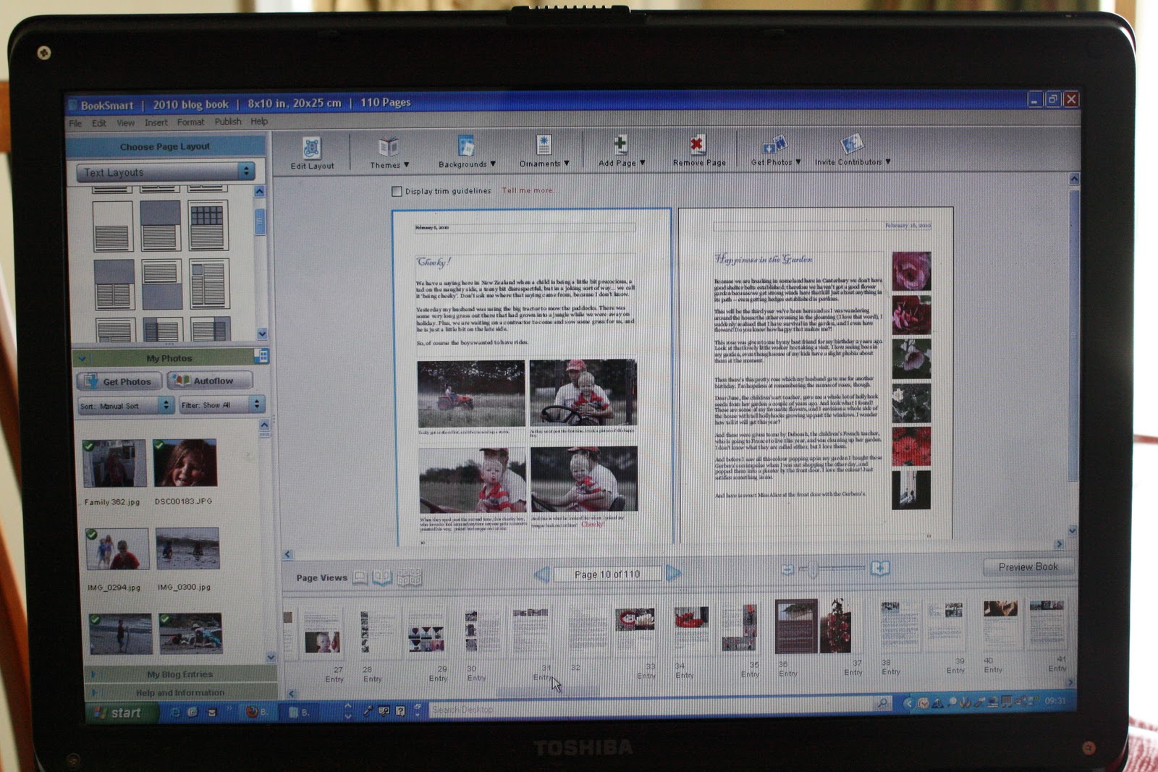Open the Themes dropdown arrow
This screenshot has height=772, width=1158.
407,165
